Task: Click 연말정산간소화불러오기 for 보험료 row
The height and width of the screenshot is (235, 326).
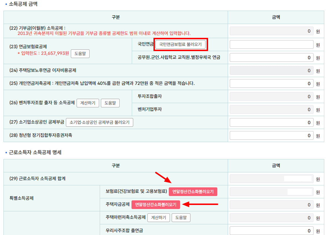Action: (193, 192)
